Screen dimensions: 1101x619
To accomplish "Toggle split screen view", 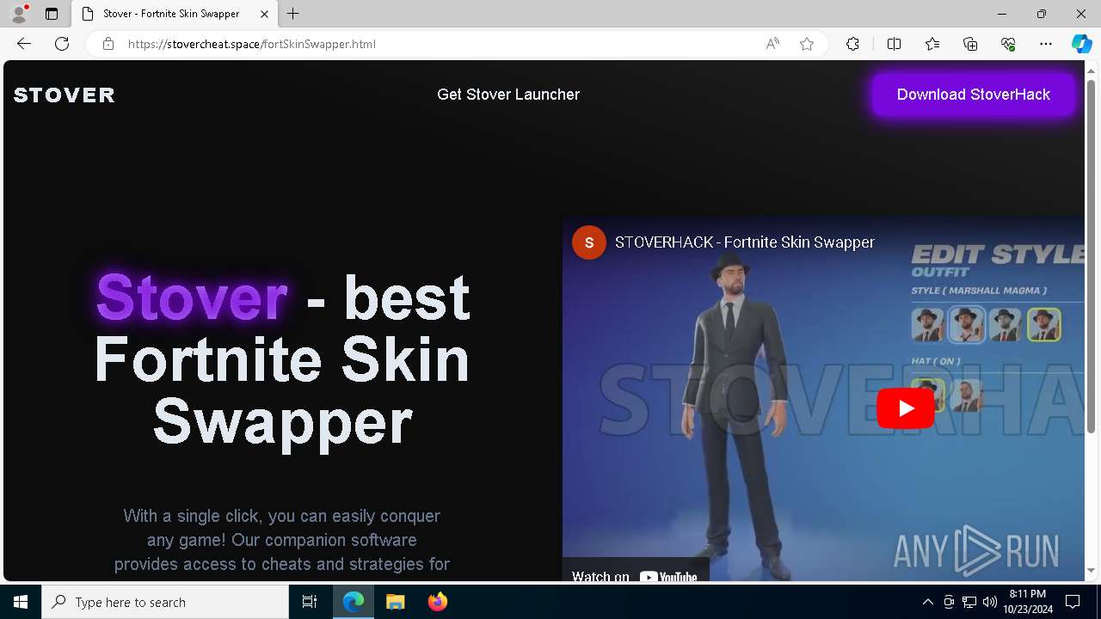I will 894,44.
